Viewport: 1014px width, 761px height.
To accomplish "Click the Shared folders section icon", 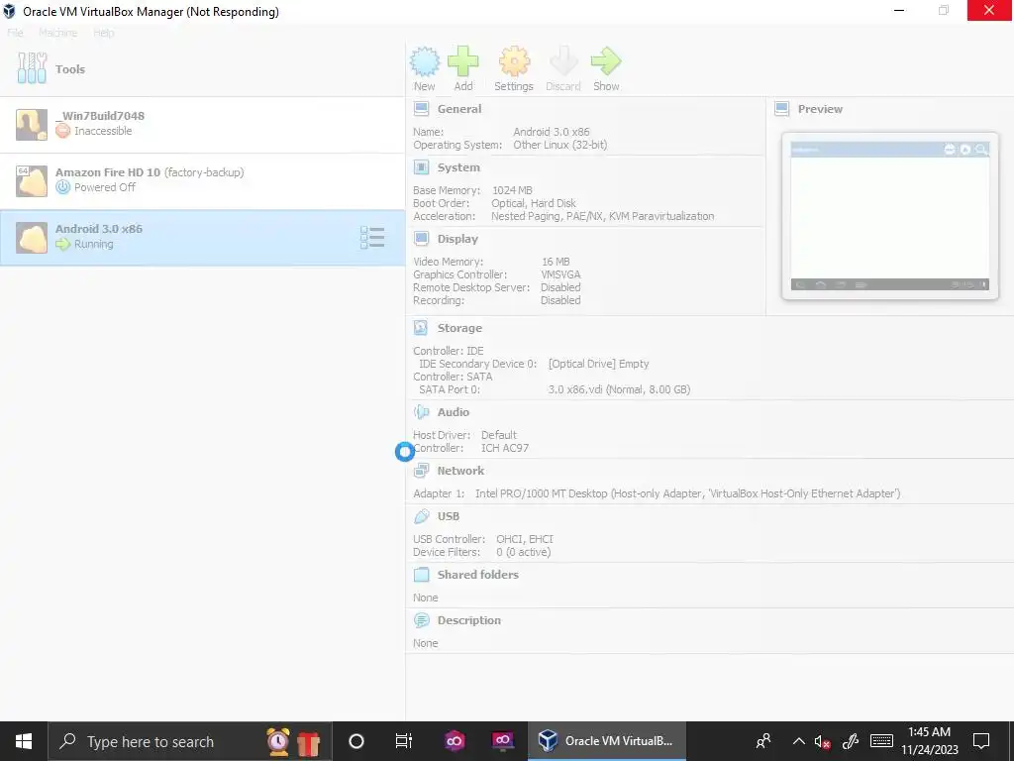I will point(421,575).
